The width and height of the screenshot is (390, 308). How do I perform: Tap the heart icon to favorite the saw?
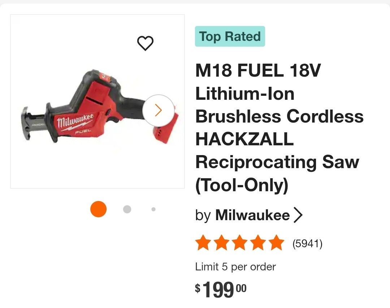click(146, 44)
